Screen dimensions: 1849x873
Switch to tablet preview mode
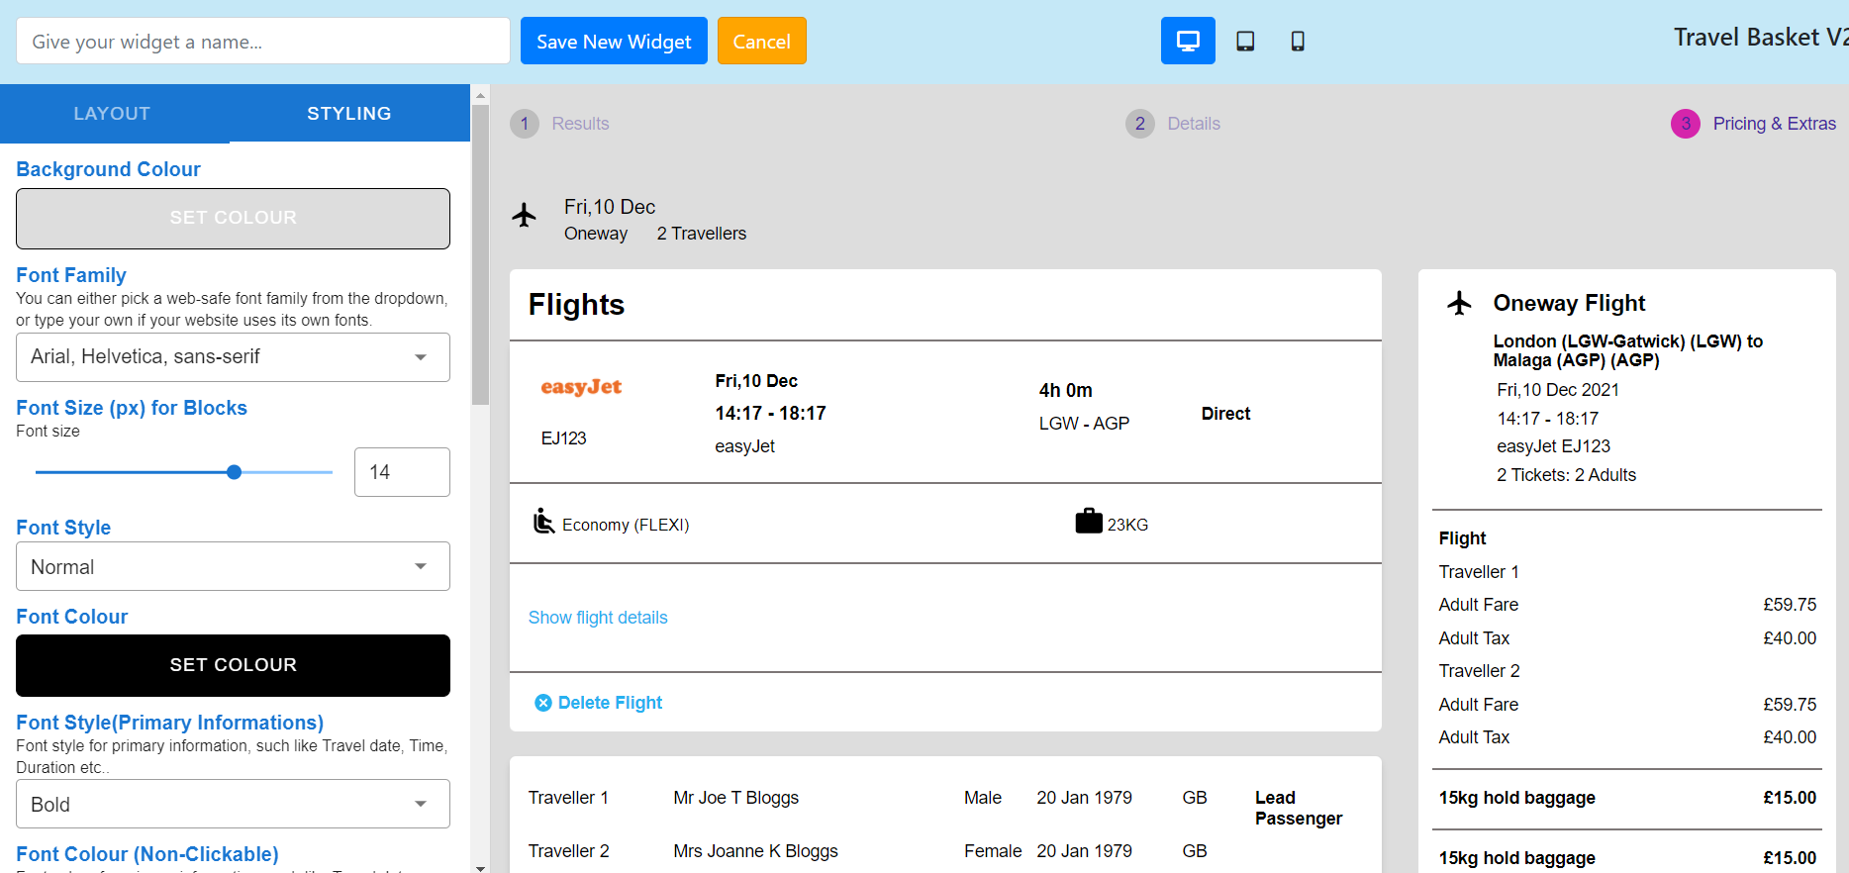(x=1245, y=41)
